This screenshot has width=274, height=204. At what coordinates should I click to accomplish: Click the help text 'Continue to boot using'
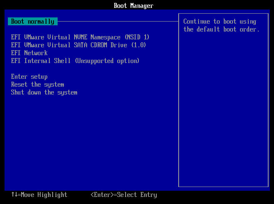tap(220, 22)
